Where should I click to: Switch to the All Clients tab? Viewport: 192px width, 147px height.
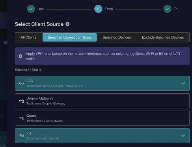pyautogui.click(x=28, y=37)
